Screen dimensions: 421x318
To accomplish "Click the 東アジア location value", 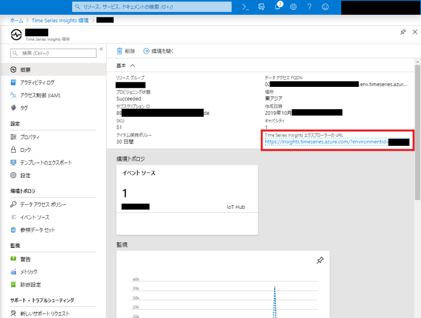I will pos(274,99).
